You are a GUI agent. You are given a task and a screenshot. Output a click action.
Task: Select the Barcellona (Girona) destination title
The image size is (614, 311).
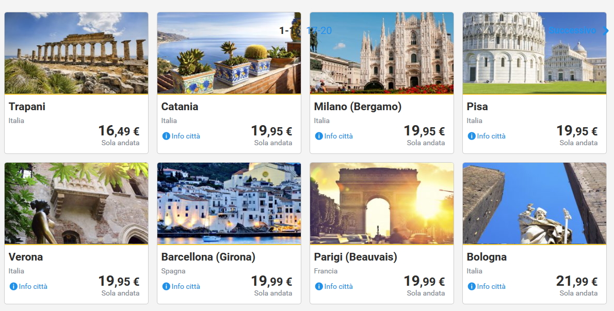pos(208,257)
